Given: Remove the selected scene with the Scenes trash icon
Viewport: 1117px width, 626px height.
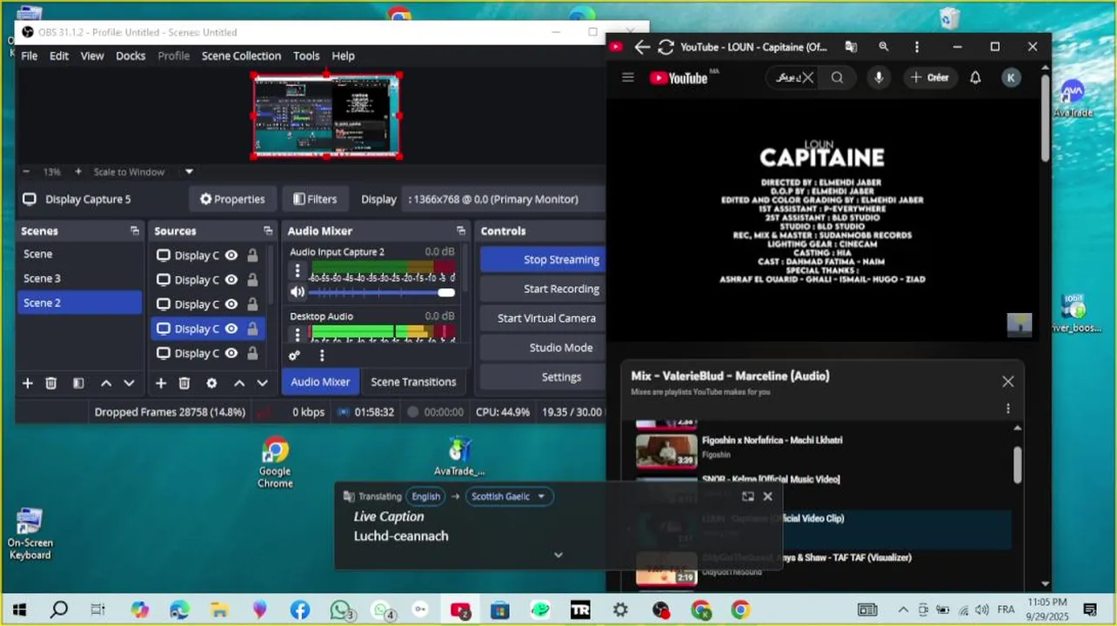Looking at the screenshot, I should point(51,383).
